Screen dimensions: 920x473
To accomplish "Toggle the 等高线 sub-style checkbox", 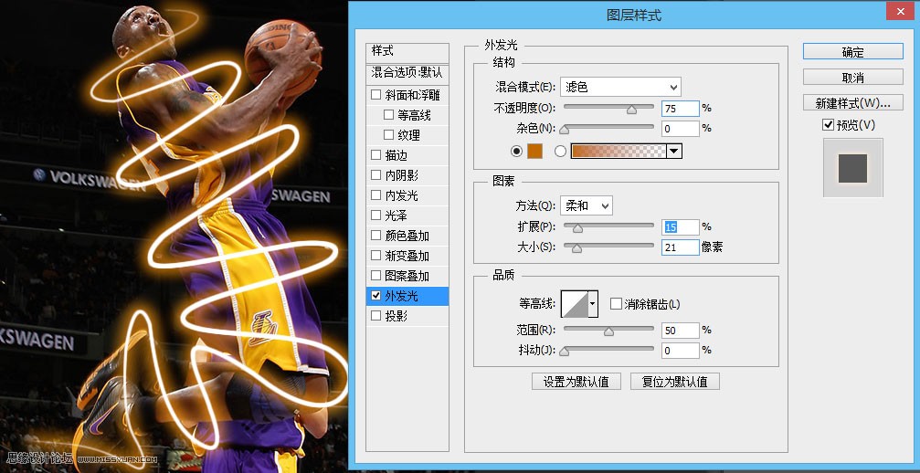I will (x=388, y=115).
